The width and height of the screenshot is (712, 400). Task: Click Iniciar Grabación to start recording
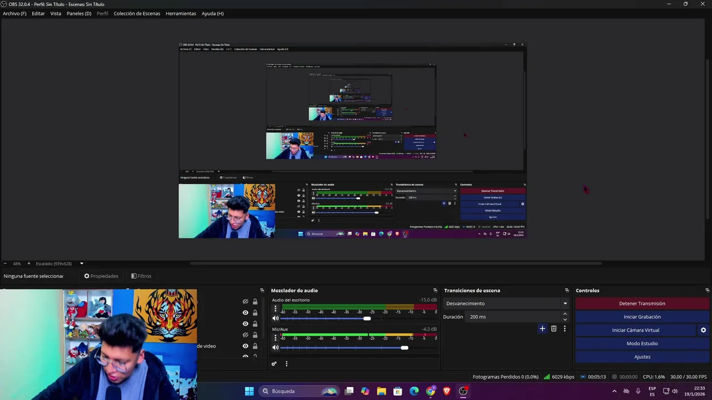[642, 317]
